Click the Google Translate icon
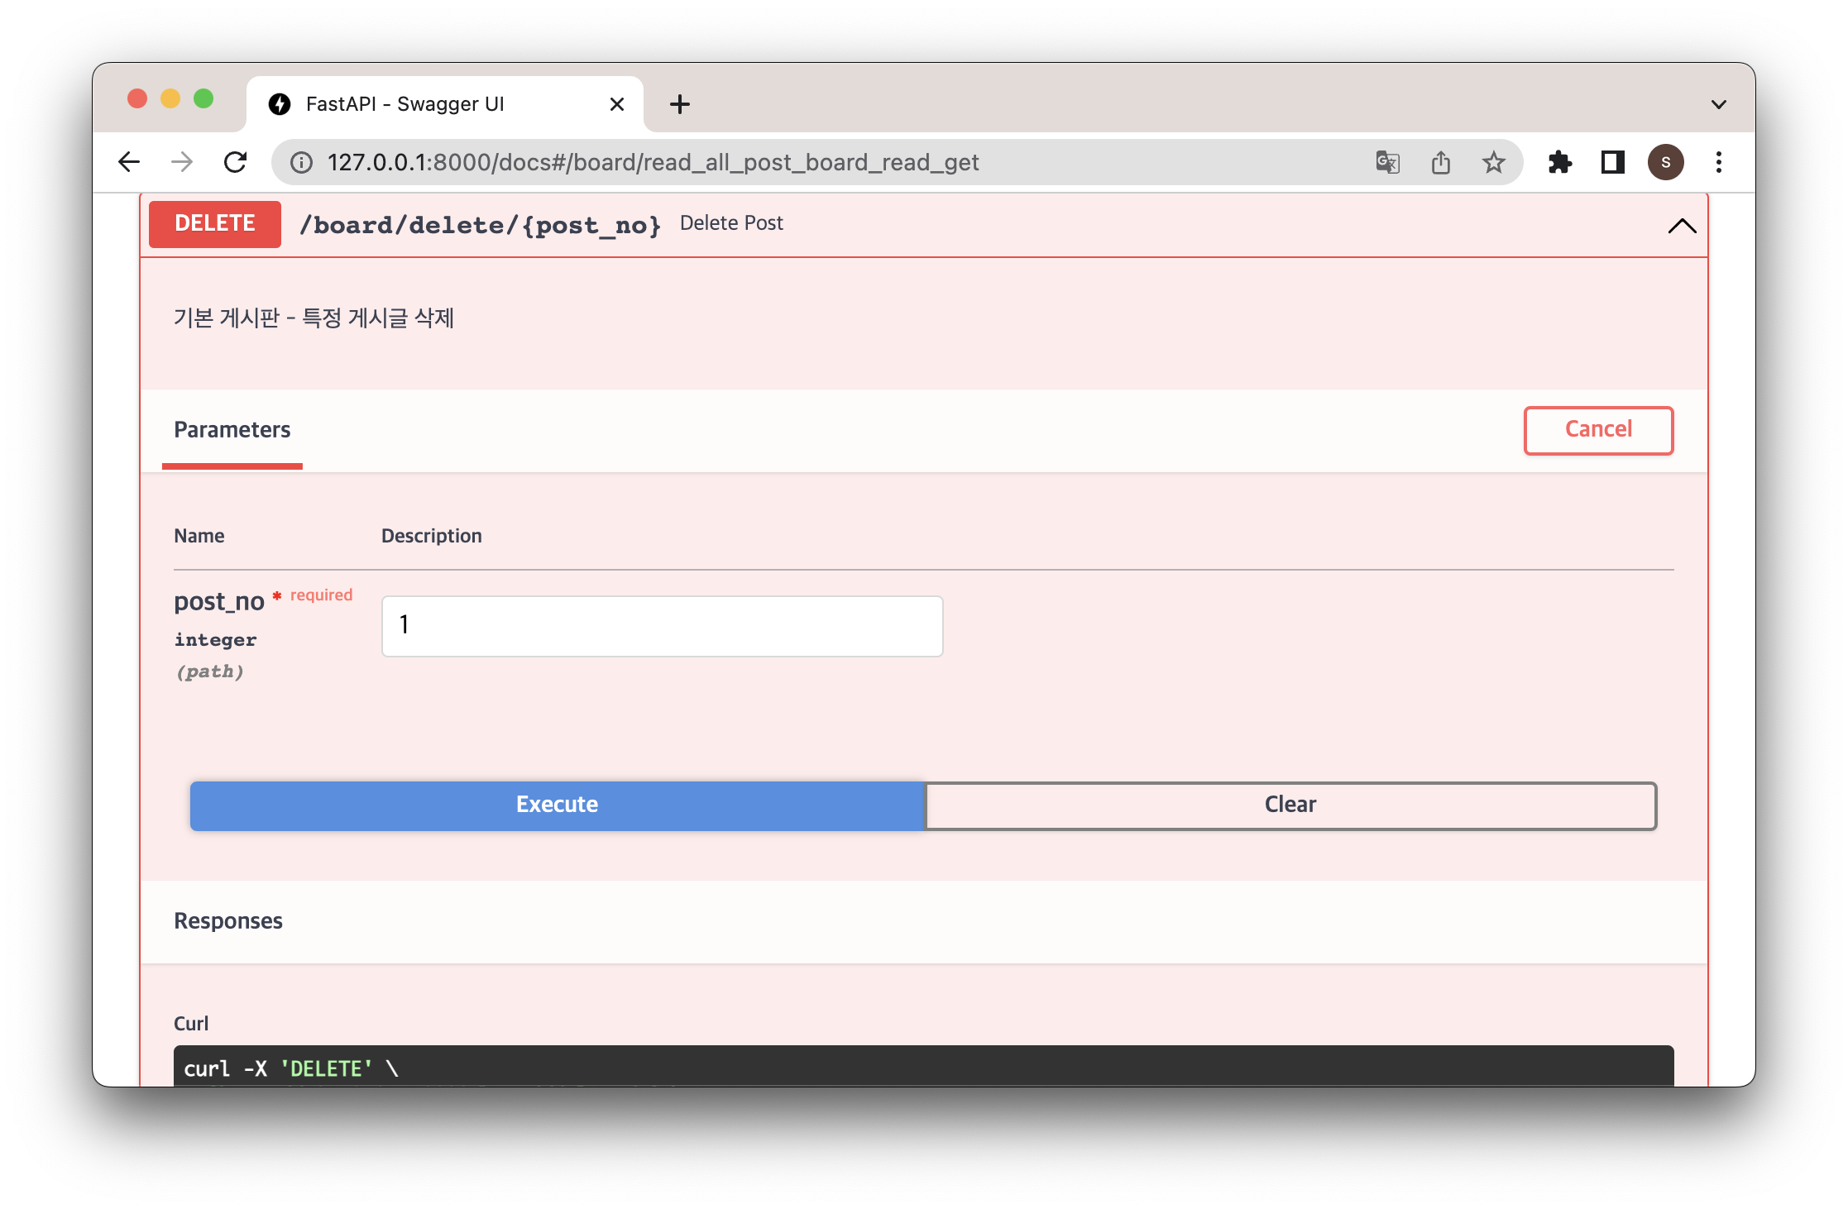 point(1387,162)
